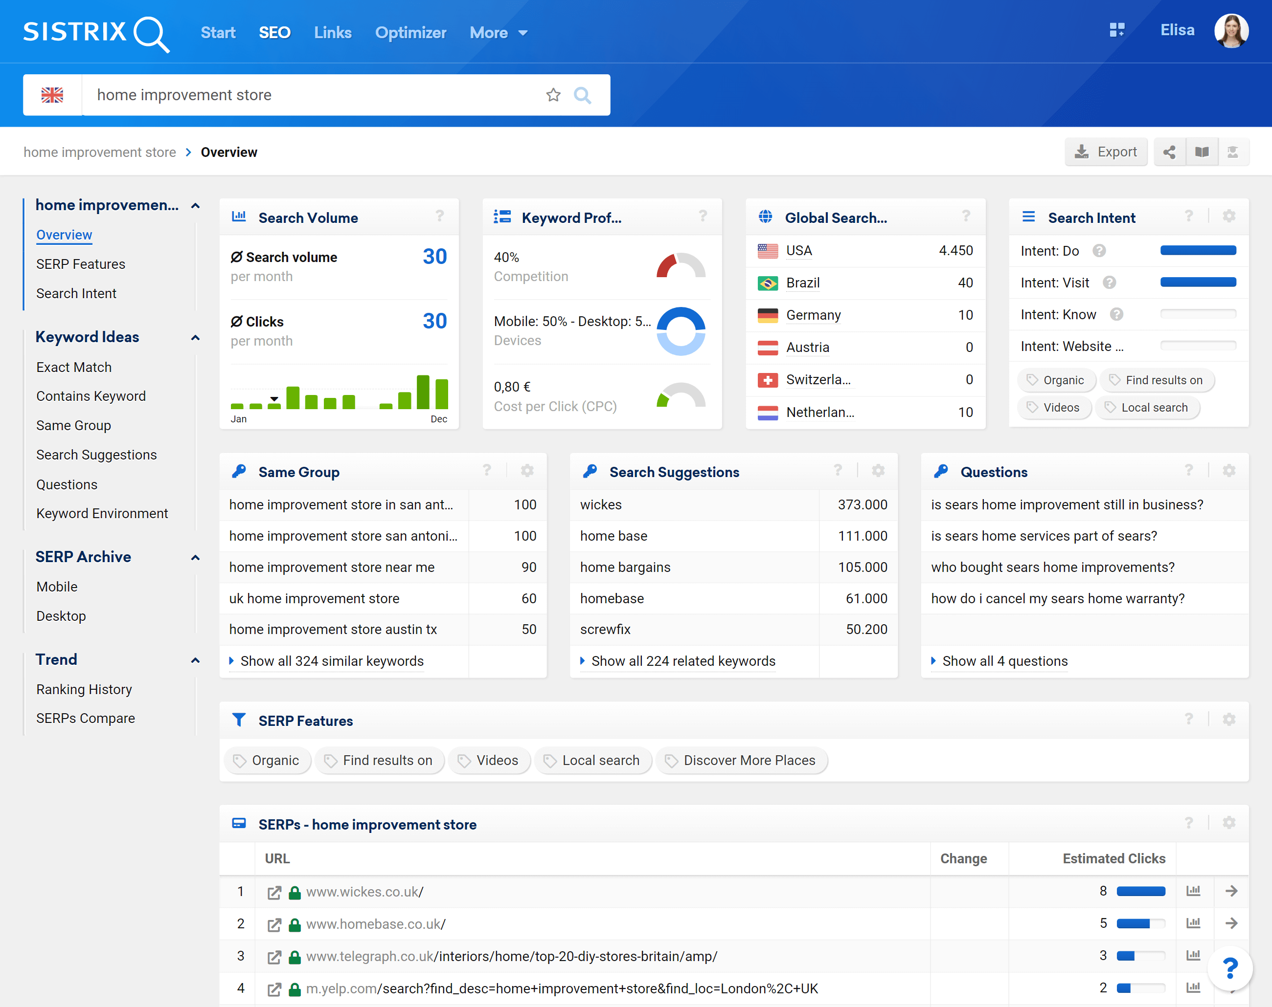1272x1007 pixels.
Task: Click the help icon on Keyword Profile
Action: [703, 216]
